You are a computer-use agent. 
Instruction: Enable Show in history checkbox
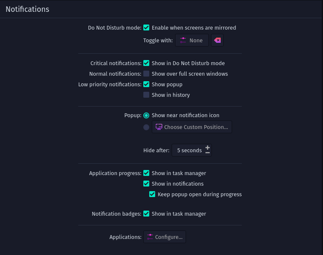[x=146, y=95]
